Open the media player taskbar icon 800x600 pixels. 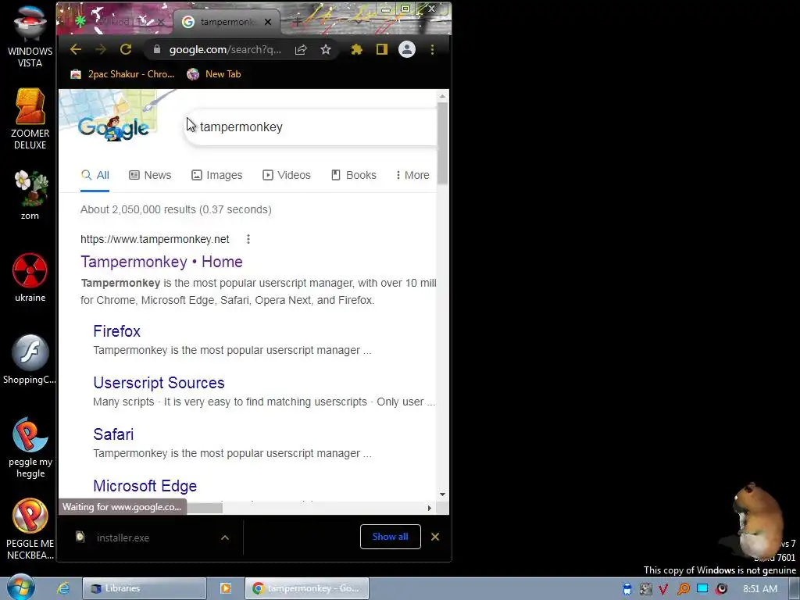(226, 588)
